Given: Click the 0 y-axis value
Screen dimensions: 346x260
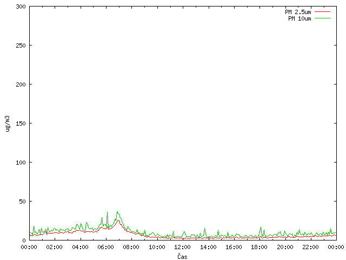Looking at the screenshot, I should [24, 240].
